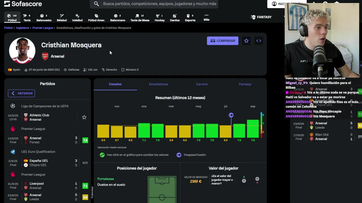
Task: Click the 7.6 rating badge for Forest match
Action: pos(85,140)
